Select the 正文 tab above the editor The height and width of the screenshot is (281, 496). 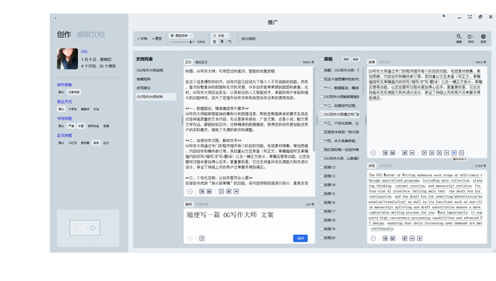point(188,62)
